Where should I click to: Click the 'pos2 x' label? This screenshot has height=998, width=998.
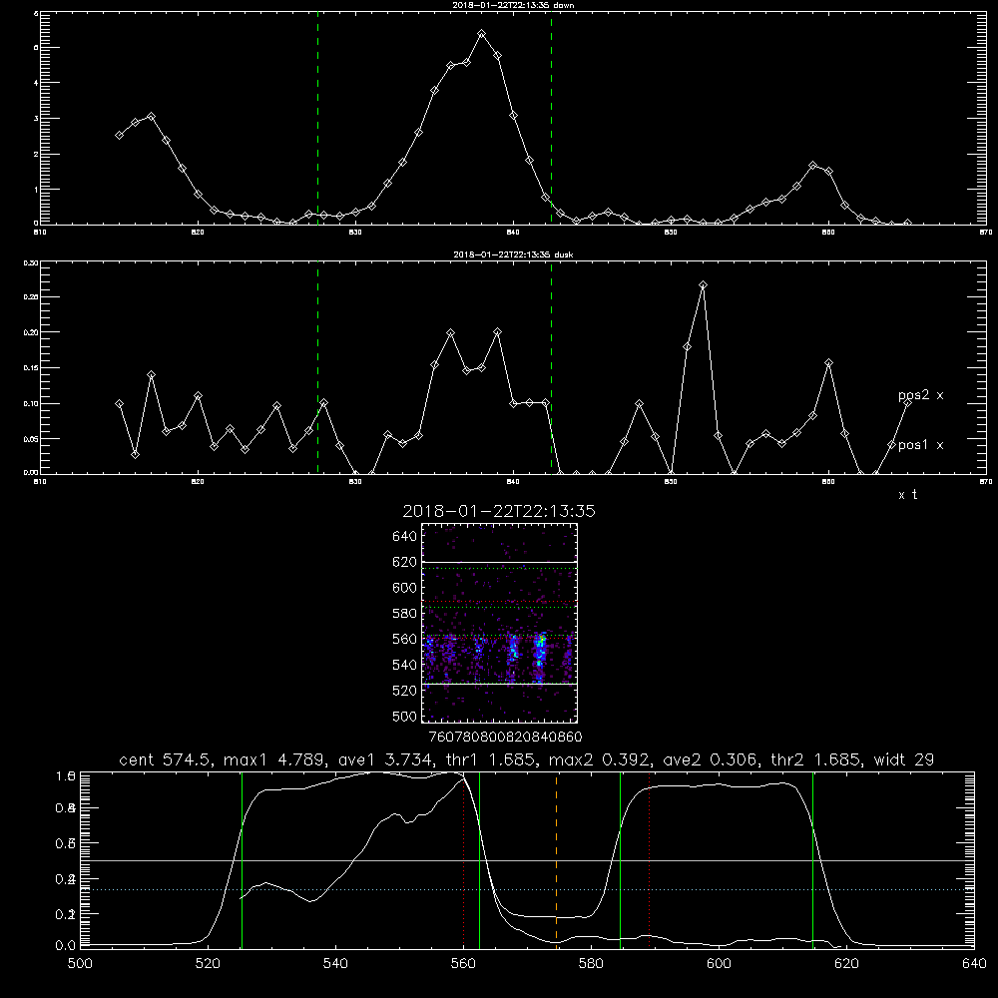point(920,395)
